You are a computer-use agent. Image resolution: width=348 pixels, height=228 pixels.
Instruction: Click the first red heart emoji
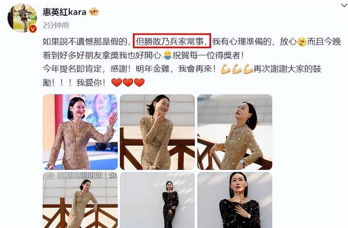116,83
